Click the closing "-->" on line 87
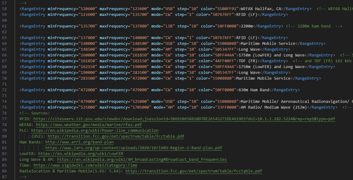This screenshot has height=180, width=353. tap(23, 177)
